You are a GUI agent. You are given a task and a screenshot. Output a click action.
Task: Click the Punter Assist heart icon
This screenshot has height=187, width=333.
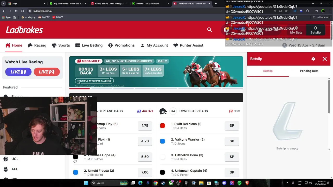(176, 45)
